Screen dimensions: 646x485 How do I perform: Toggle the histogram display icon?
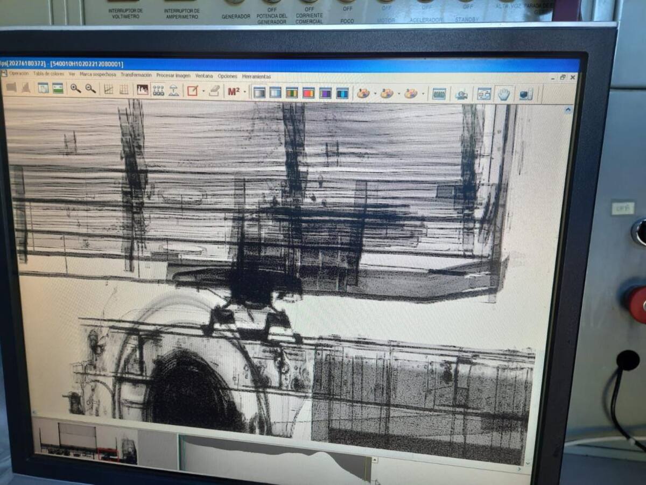142,90
